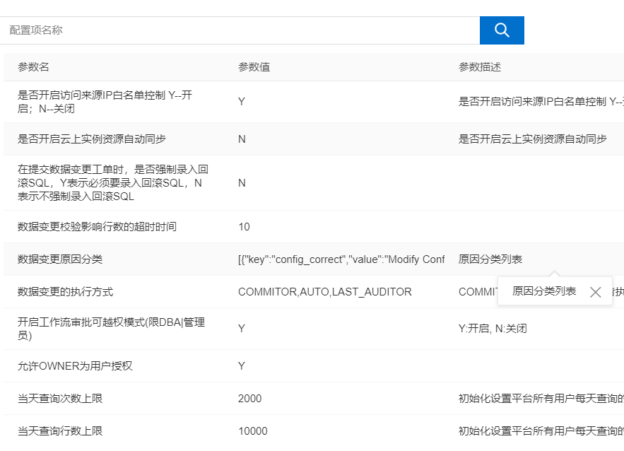Select the 是否开启云上实例资源自动同步 parameter name
The height and width of the screenshot is (451, 624).
[92, 139]
